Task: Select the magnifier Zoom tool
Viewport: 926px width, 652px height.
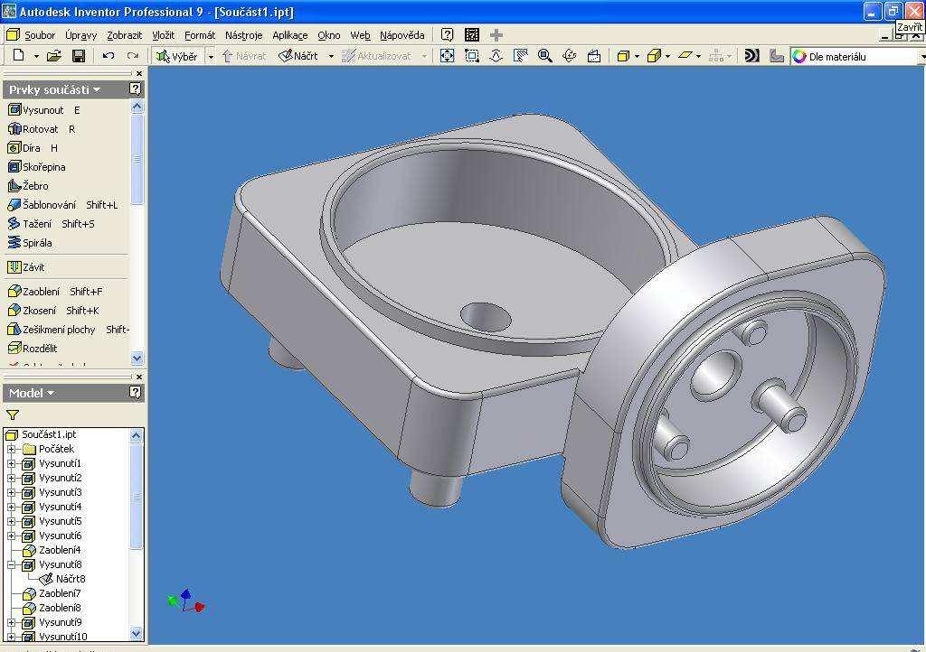Action: [x=545, y=56]
